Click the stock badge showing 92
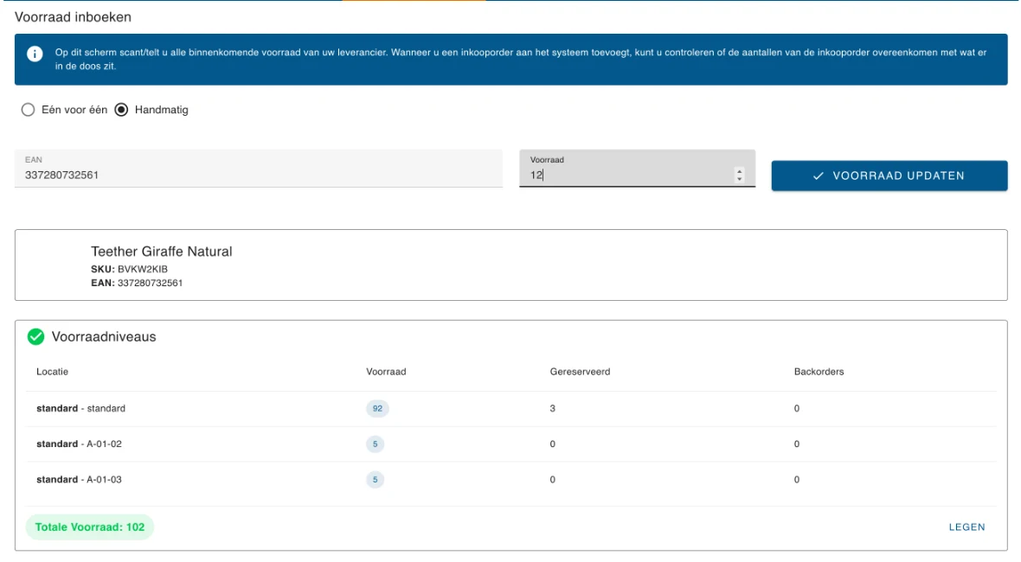Viewport: 1021px width, 562px height. click(377, 408)
